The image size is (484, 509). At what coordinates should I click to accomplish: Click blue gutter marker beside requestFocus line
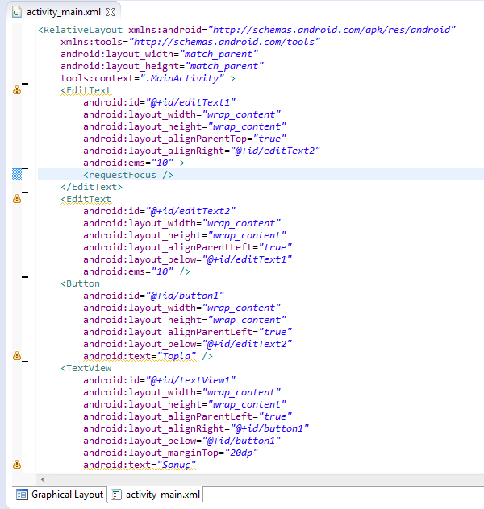[x=17, y=174]
